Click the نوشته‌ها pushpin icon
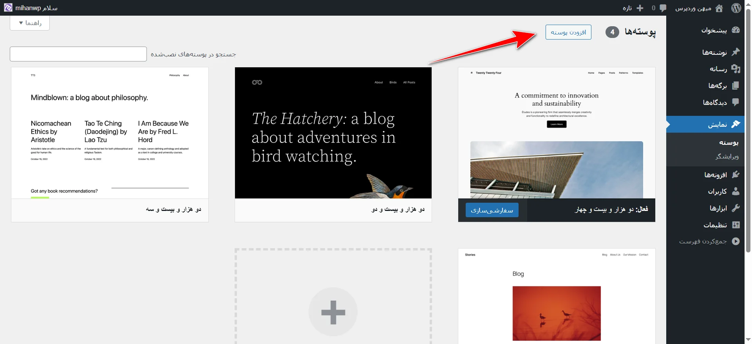The width and height of the screenshot is (752, 344). pyautogui.click(x=736, y=52)
